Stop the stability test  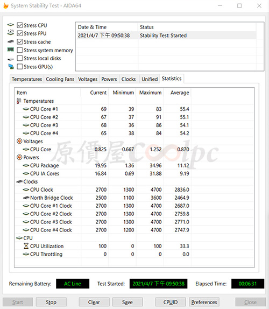click(51, 302)
